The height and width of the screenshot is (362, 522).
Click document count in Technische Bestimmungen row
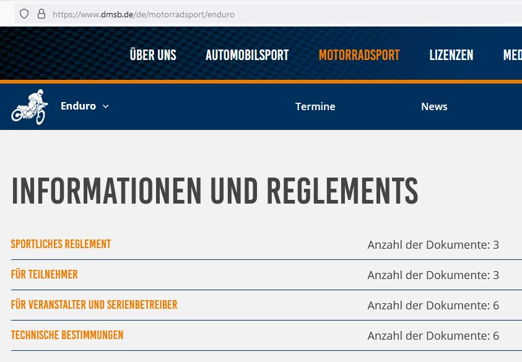coord(433,336)
